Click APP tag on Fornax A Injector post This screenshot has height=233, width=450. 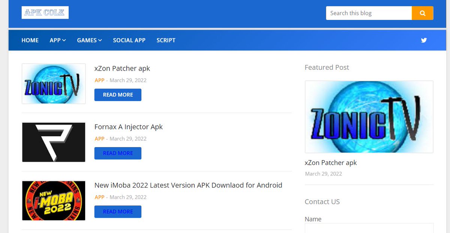coord(99,139)
